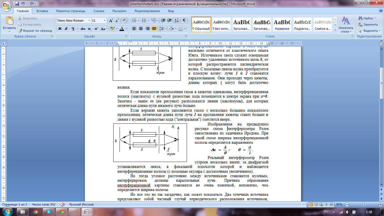Toggle bold Ж formatting
The width and height of the screenshot is (384, 216).
[x=60, y=29]
